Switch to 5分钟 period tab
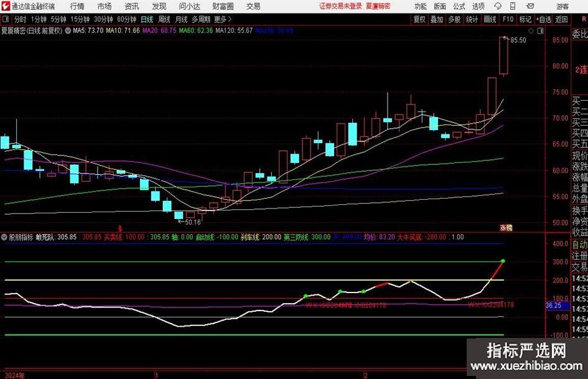The height and width of the screenshot is (379, 588). pos(58,19)
